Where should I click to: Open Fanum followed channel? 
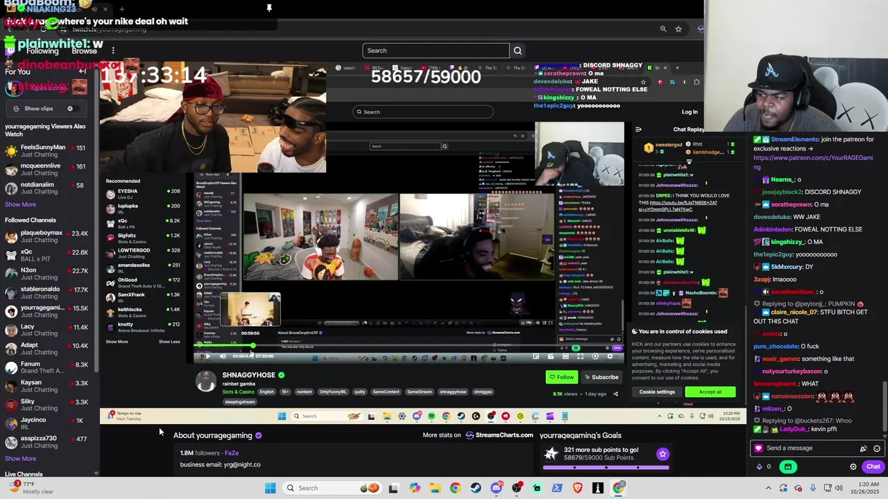point(47,367)
